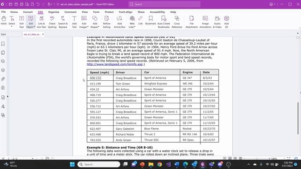Click the 408.232 speed cell
The height and width of the screenshot is (169, 301).
(95, 78)
